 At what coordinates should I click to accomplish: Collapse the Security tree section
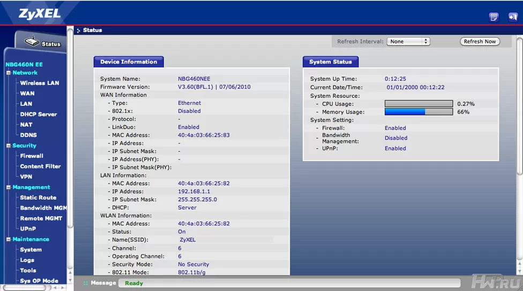[9, 145]
